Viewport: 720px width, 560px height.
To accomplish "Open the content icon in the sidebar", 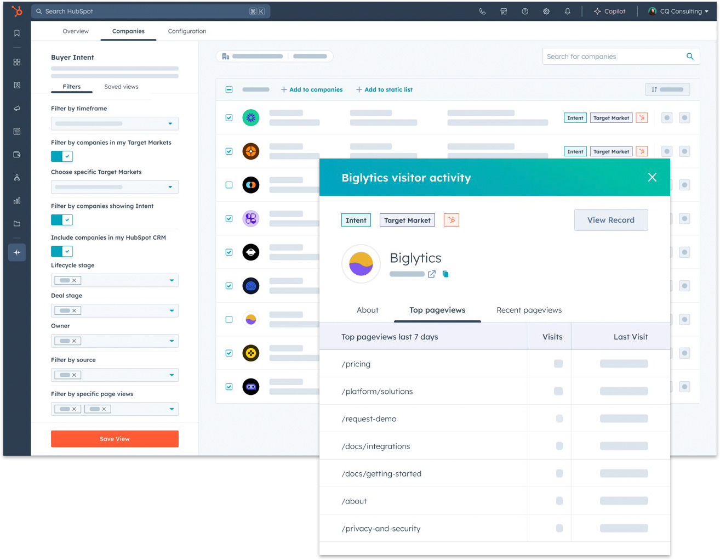I will coord(17,131).
